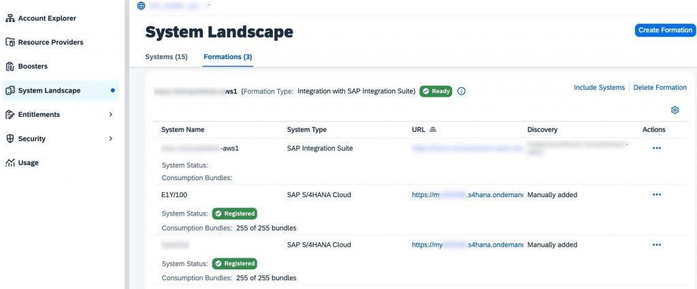This screenshot has height=289, width=697.
Task: Select the Formations (3) tab
Action: pyautogui.click(x=227, y=57)
